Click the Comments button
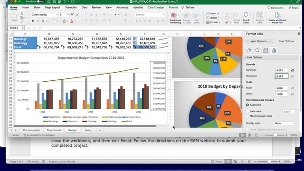 (275, 8)
